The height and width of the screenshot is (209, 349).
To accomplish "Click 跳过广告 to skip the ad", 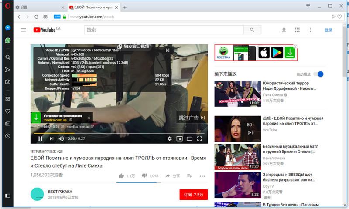I will [192, 118].
